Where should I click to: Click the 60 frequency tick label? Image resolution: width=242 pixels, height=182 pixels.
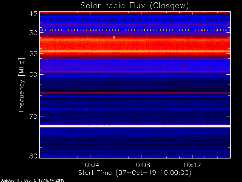pyautogui.click(x=33, y=74)
